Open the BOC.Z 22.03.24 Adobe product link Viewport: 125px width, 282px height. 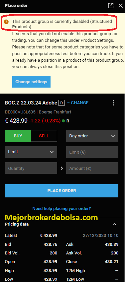(31, 103)
